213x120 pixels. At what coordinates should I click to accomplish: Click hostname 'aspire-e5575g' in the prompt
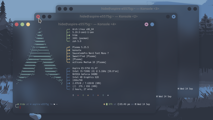click(40, 104)
